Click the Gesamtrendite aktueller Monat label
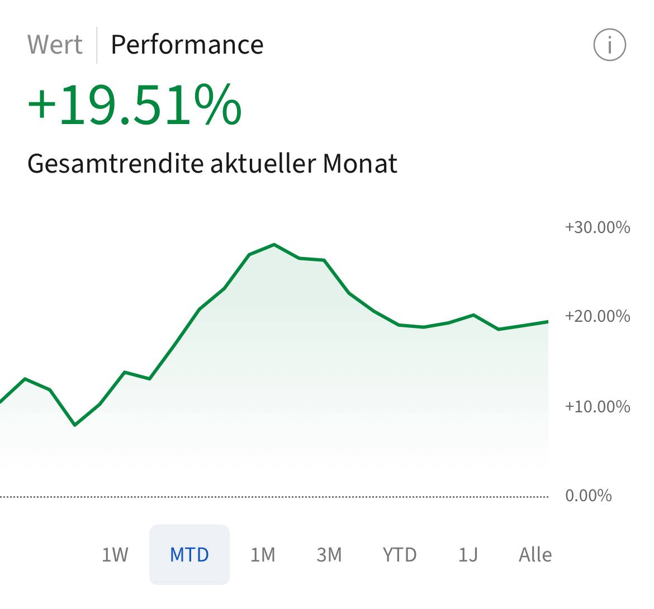Screen dimensions: 654x609 pyautogui.click(x=212, y=164)
